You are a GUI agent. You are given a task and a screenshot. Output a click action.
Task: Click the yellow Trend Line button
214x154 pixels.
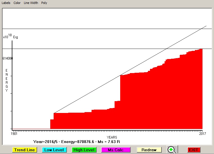(25, 150)
